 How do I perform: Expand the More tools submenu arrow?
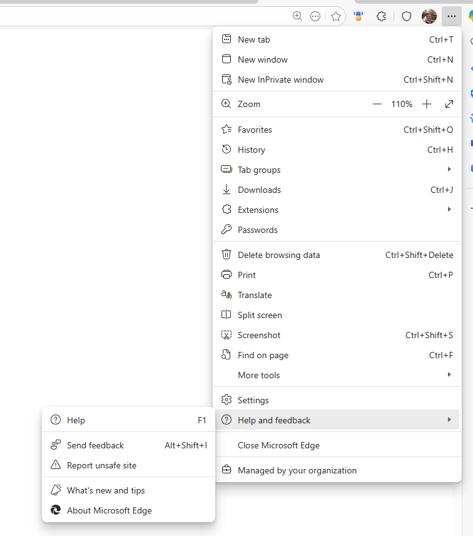(449, 374)
